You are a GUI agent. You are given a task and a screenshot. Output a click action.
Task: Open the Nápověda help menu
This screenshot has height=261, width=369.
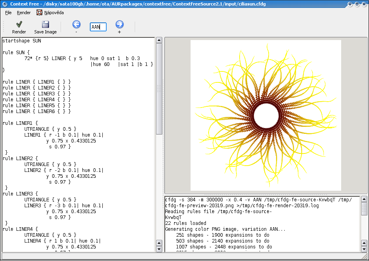click(54, 13)
